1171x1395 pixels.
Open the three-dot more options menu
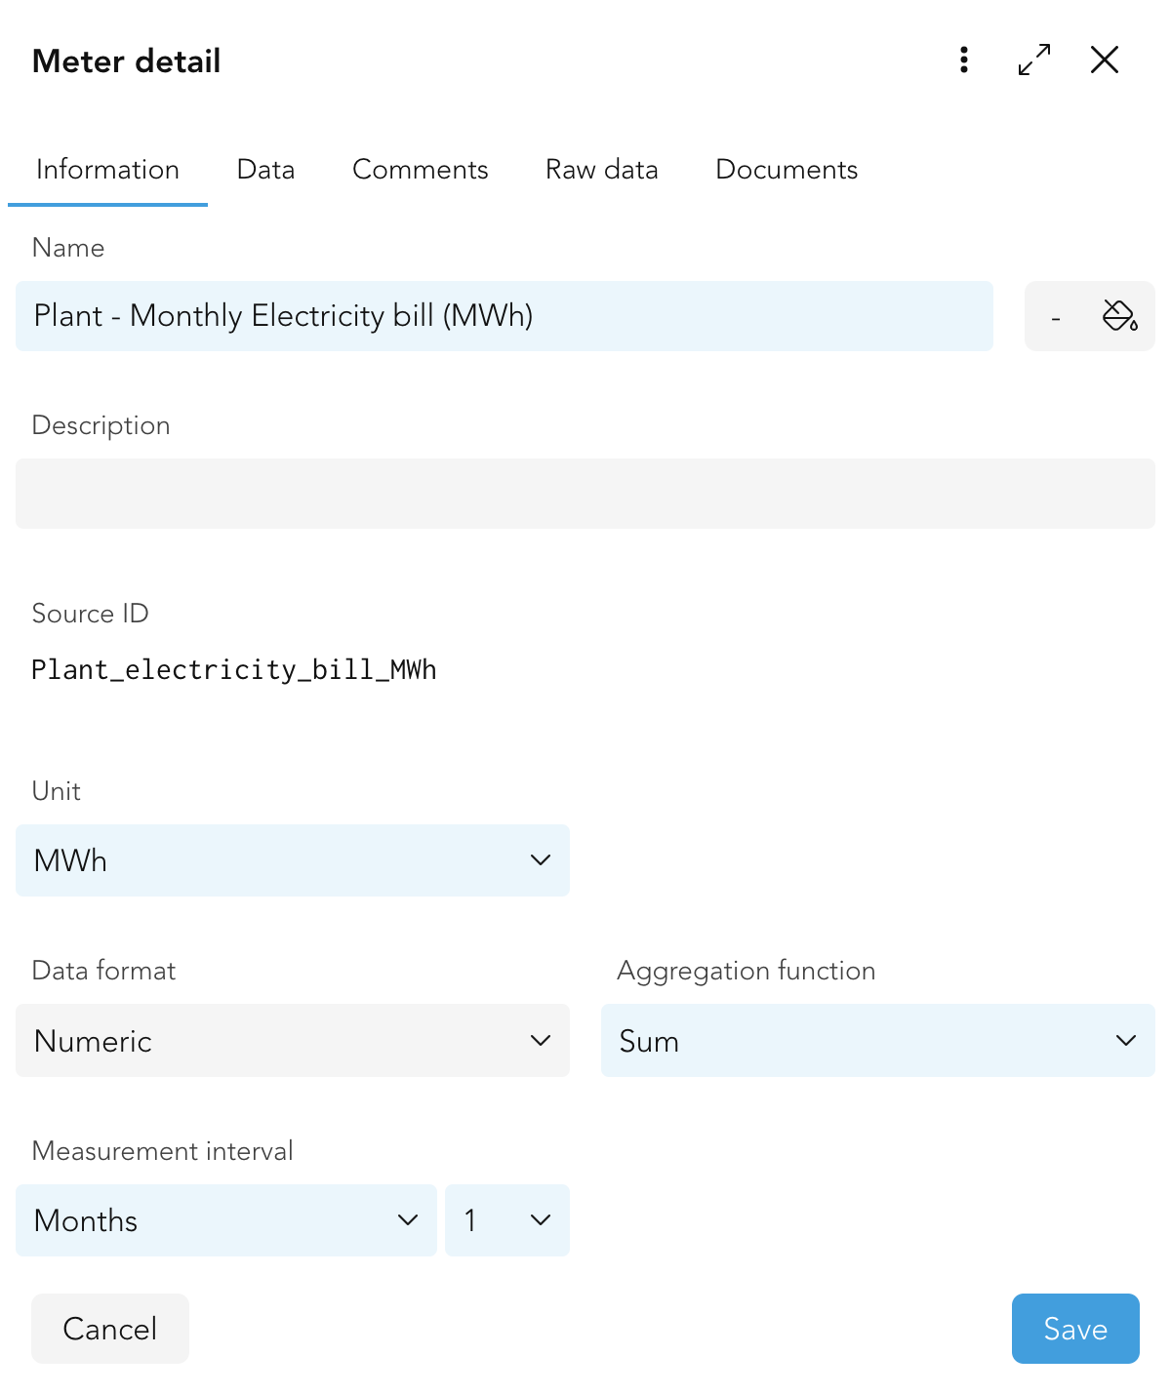[x=964, y=60]
